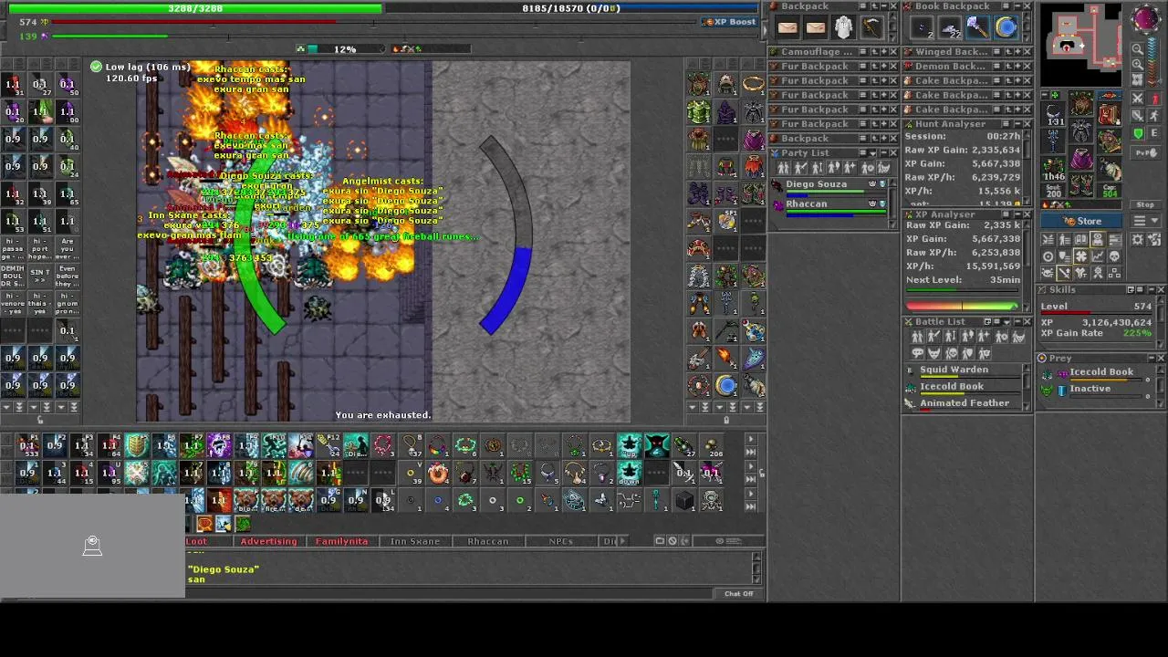Expand the first Cake Backpack container
The height and width of the screenshot is (657, 1168).
pyautogui.click(x=1017, y=81)
